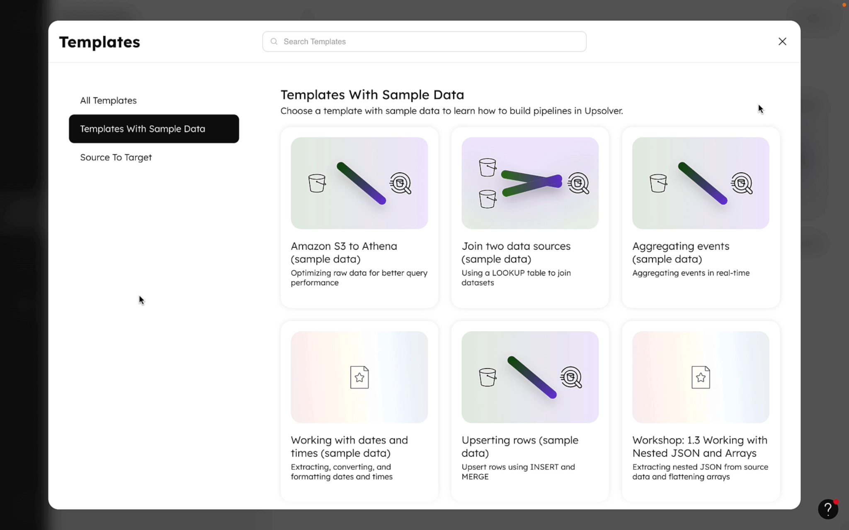Click the Working with dates and times thumbnail
The height and width of the screenshot is (530, 849).
coord(359,377)
